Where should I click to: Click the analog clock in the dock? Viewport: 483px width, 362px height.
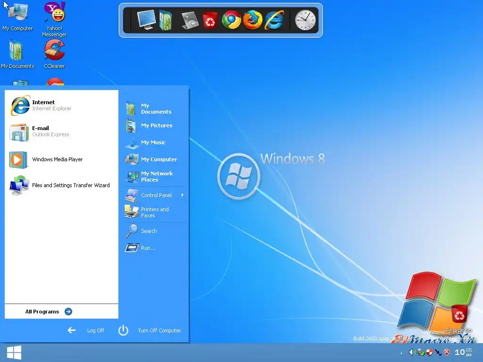click(305, 20)
